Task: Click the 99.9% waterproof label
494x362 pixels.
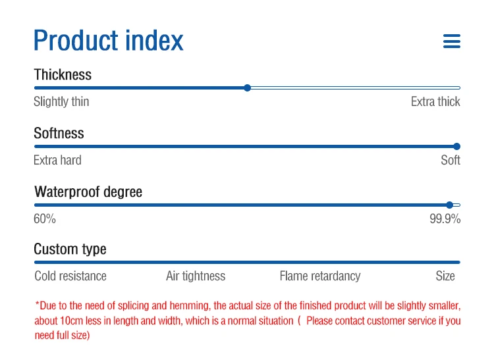Action: (x=445, y=219)
